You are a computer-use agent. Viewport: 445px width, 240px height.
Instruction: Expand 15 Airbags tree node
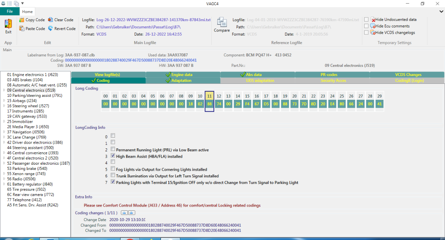click(4, 101)
